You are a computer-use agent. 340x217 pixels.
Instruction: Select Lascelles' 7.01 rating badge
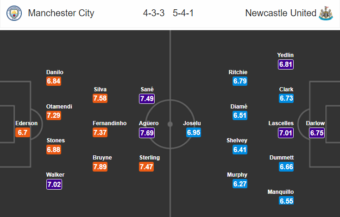[x=286, y=133]
